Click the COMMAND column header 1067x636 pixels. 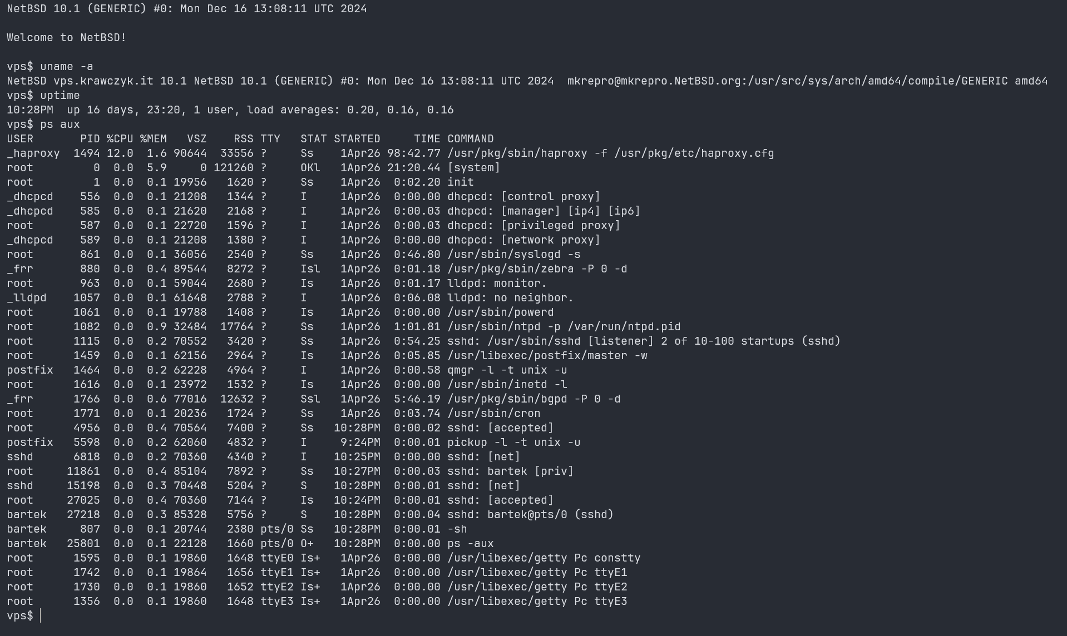pyautogui.click(x=470, y=138)
